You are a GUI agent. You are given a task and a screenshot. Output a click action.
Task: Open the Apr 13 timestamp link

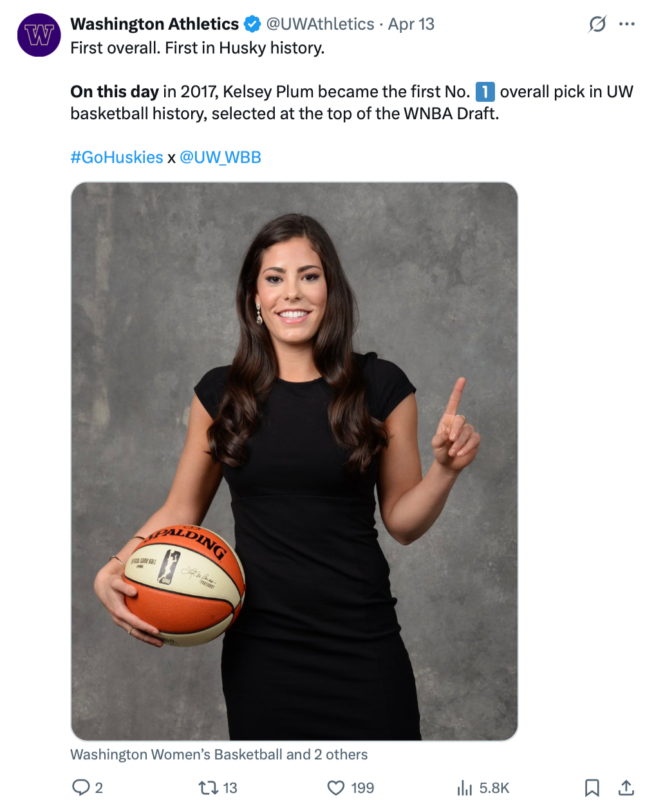411,24
